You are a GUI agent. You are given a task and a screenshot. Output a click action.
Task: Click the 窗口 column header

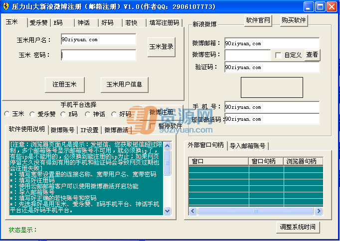pos(218,161)
